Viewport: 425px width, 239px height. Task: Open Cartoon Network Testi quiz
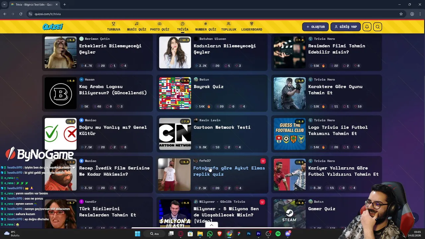click(222, 127)
